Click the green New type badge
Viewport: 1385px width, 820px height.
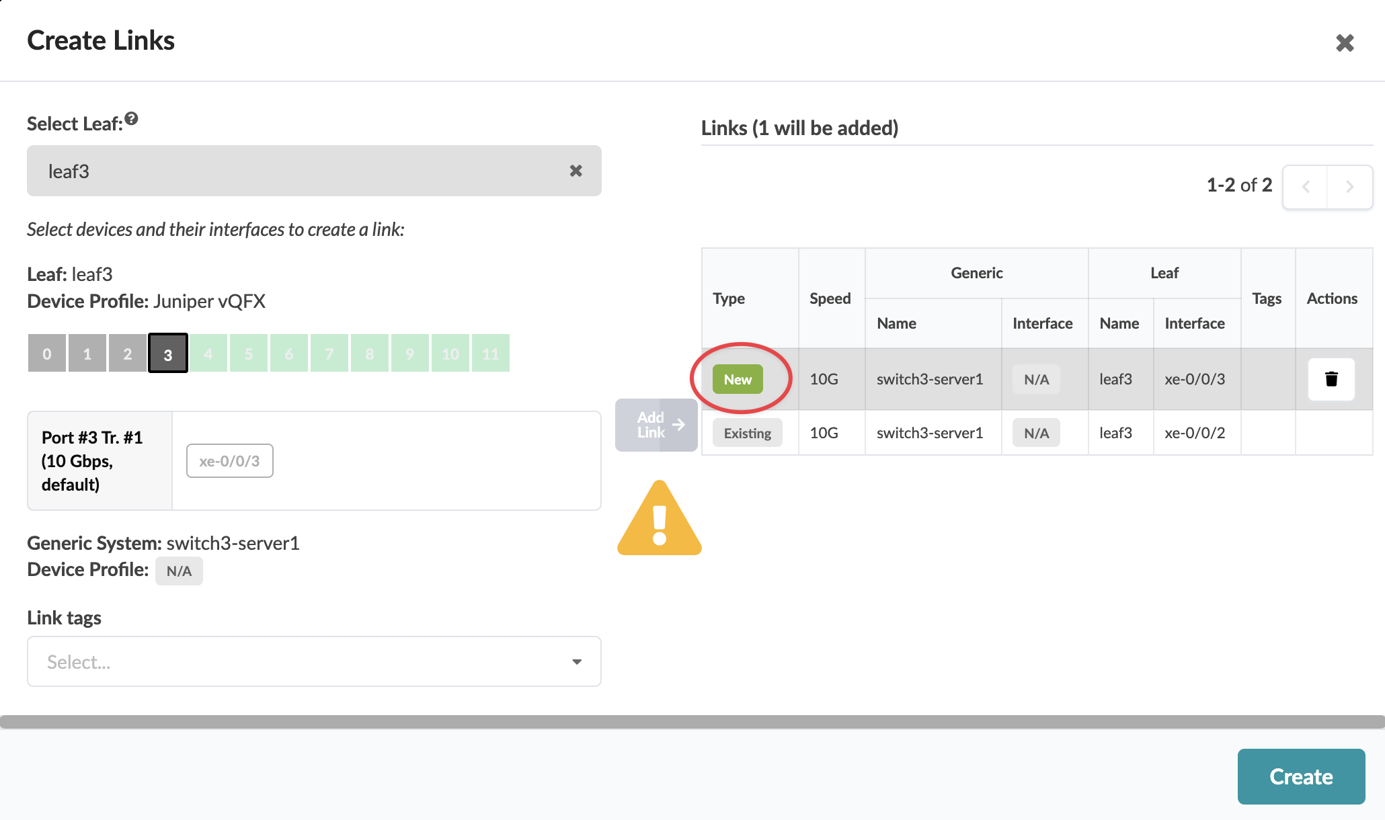[738, 379]
